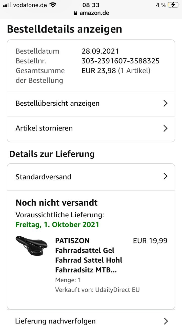Expand Bestellübersicht anzeigen chevron

[x=165, y=103]
